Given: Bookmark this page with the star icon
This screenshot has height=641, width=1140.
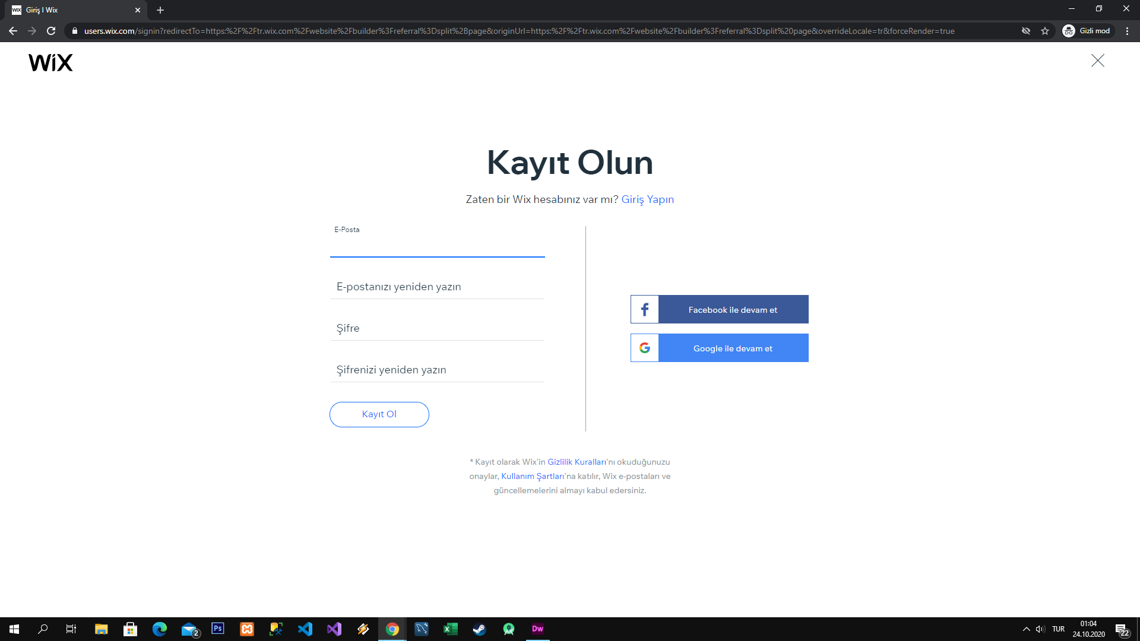Looking at the screenshot, I should pyautogui.click(x=1045, y=31).
